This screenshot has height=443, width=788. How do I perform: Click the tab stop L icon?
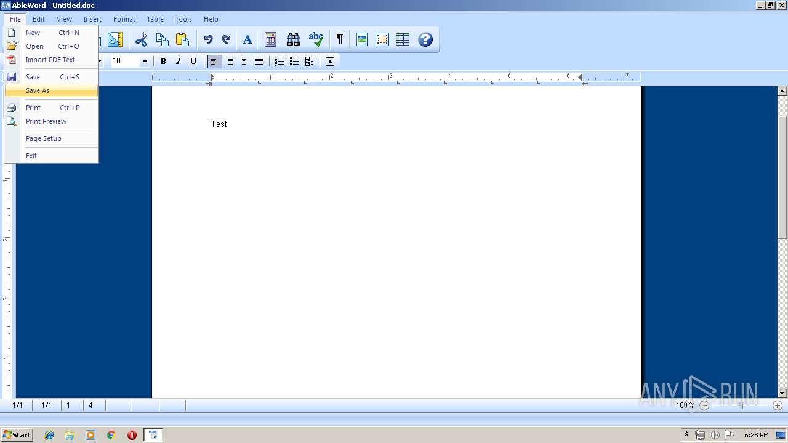click(x=330, y=62)
